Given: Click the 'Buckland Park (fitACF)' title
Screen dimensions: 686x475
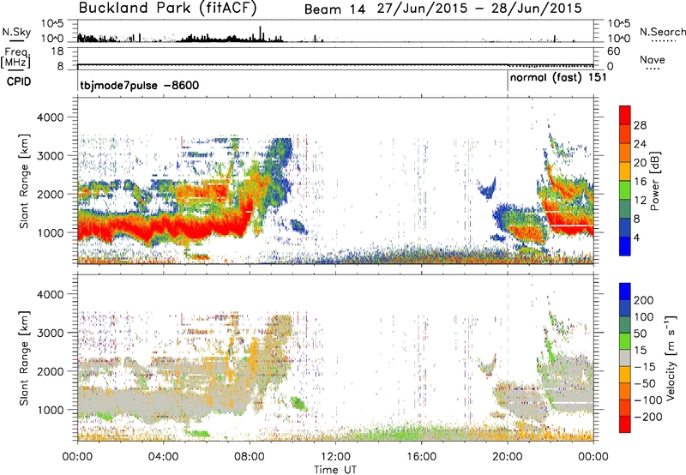Looking at the screenshot, I should 167,8.
